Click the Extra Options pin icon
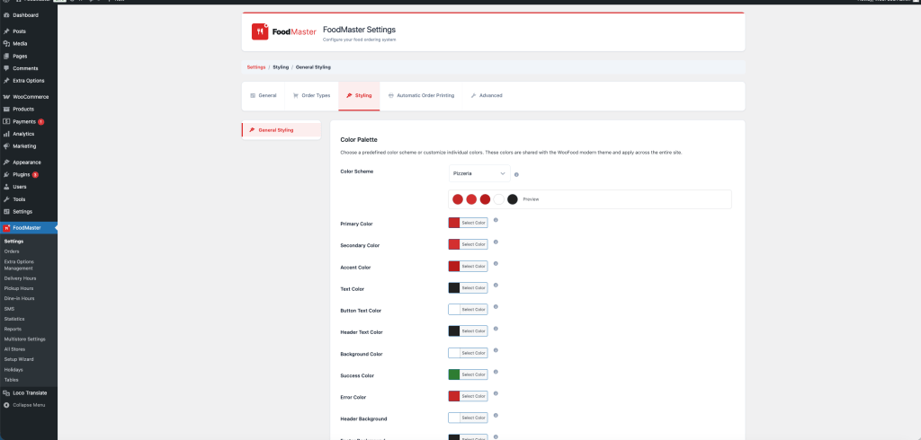This screenshot has width=921, height=440. (6, 81)
